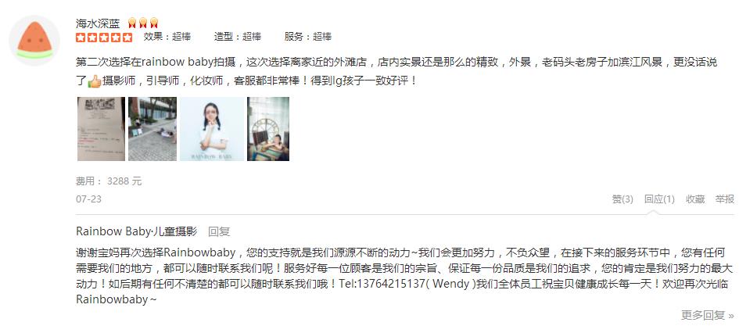Screen dimensions: 739x333
Task: Open the 海水深蓝 user profile link
Action: point(98,23)
